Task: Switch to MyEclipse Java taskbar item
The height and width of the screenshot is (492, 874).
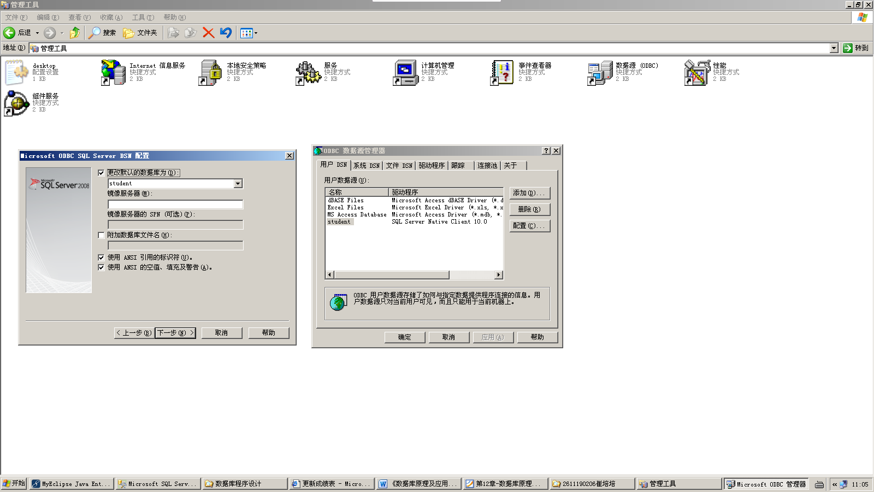Action: (x=72, y=484)
